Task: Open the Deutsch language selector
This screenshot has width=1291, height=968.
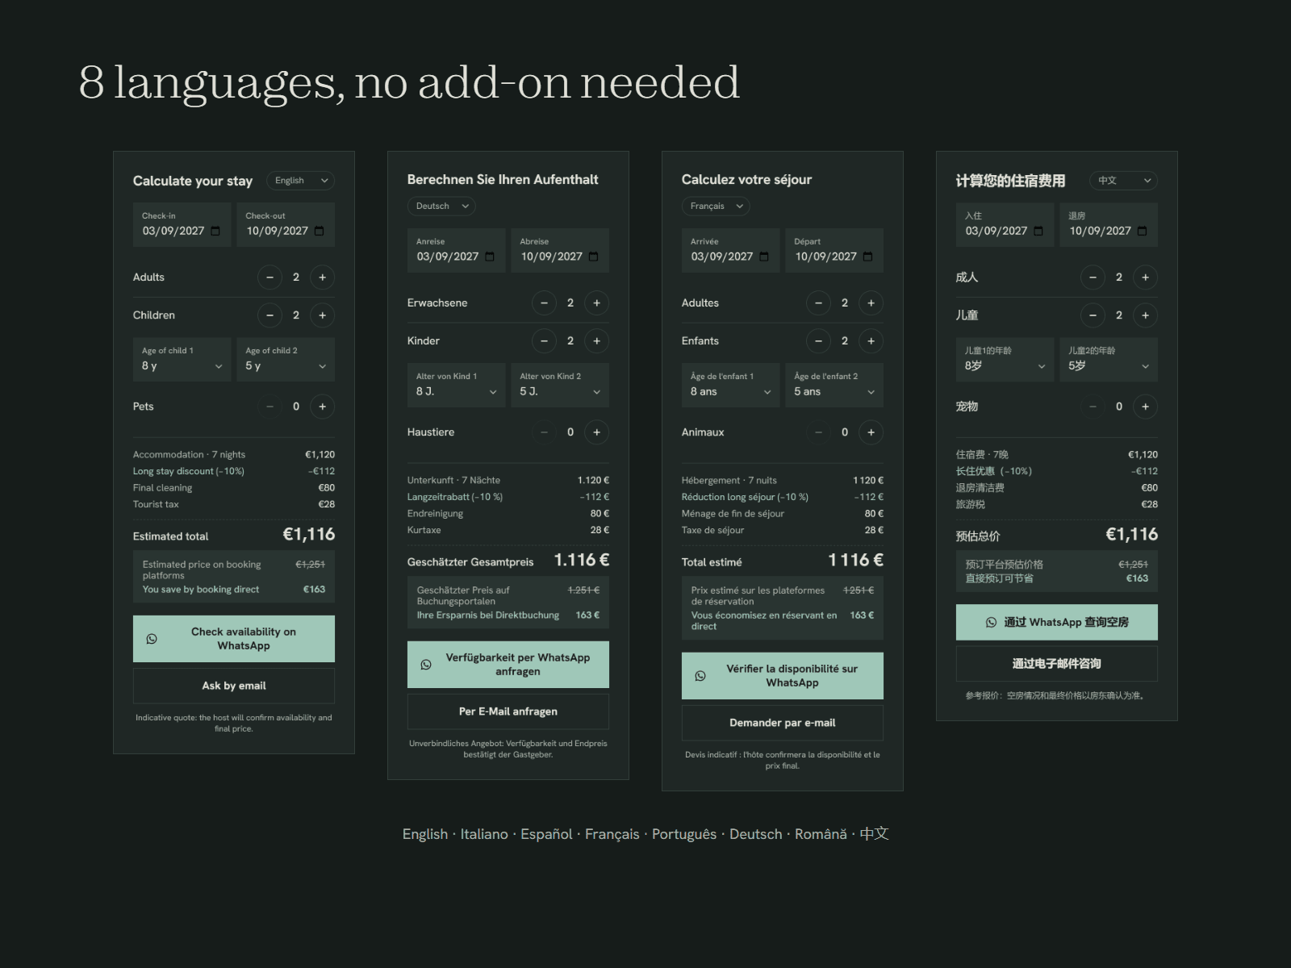Action: point(441,207)
